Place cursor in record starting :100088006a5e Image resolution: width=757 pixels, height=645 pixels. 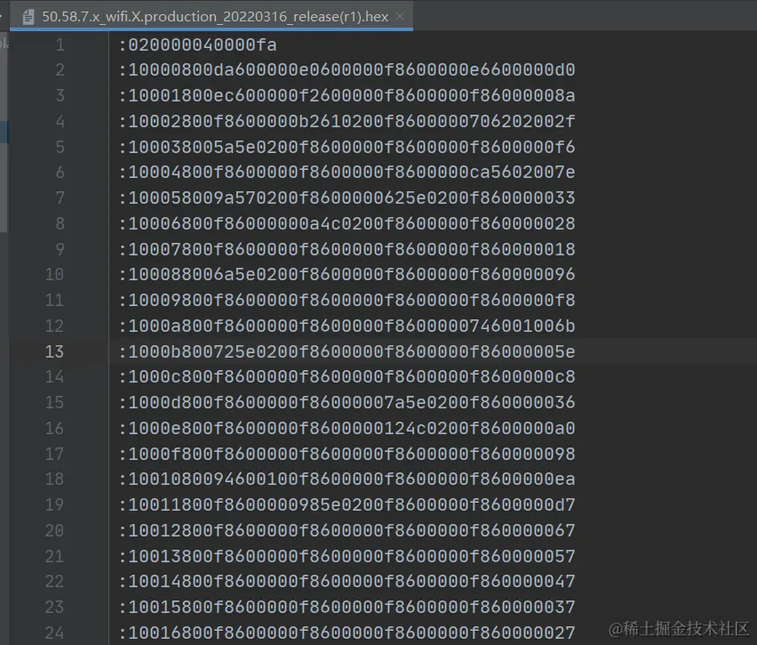pos(347,275)
